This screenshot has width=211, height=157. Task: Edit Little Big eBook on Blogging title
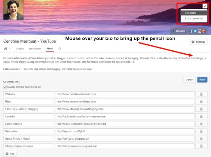click(x=29, y=109)
